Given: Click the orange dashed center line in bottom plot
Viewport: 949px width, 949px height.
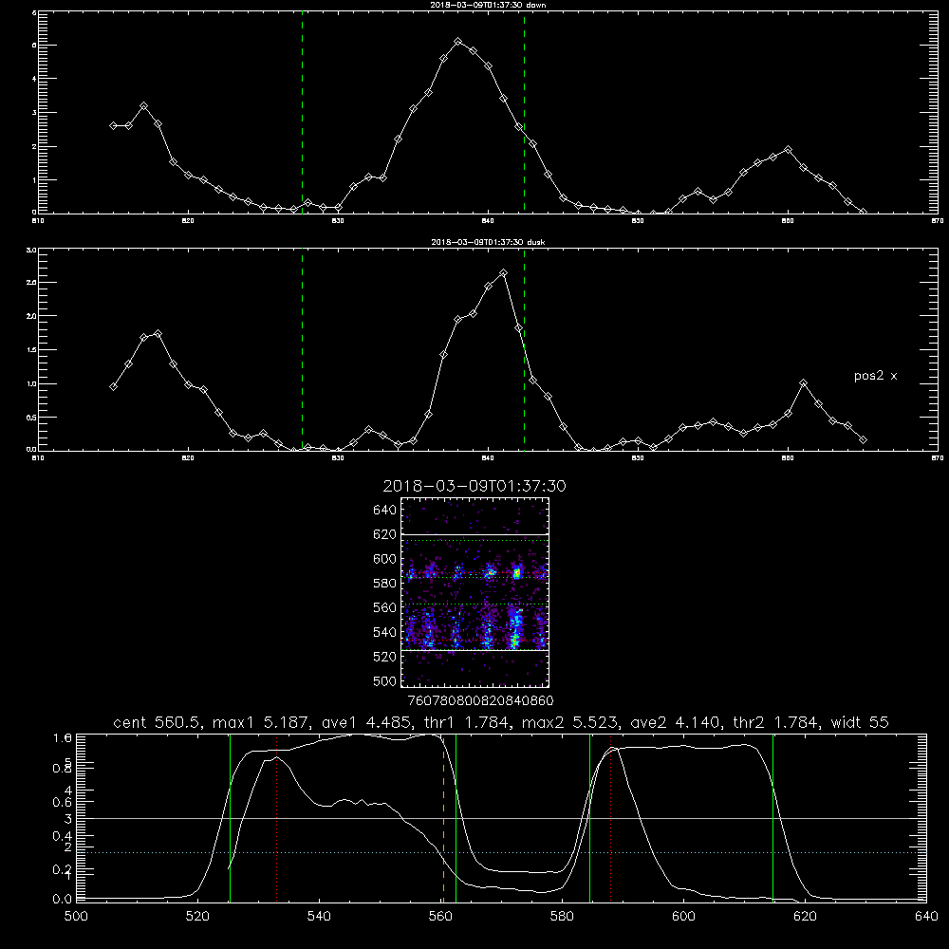Looking at the screenshot, I should (443, 818).
